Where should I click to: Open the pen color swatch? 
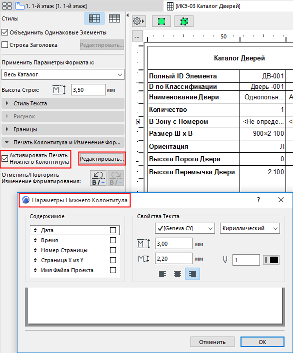coord(271,260)
